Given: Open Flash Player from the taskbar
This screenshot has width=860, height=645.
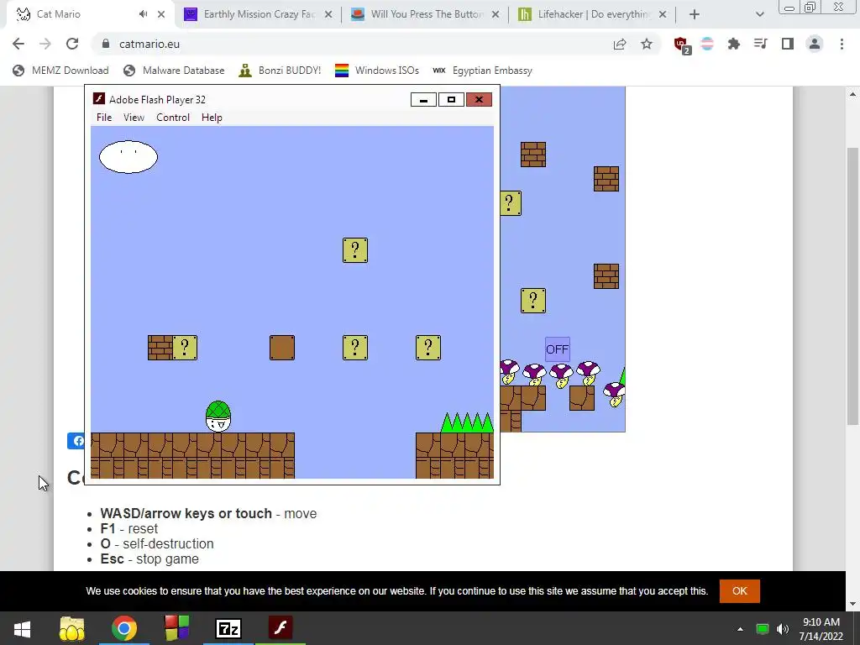Looking at the screenshot, I should 281,628.
